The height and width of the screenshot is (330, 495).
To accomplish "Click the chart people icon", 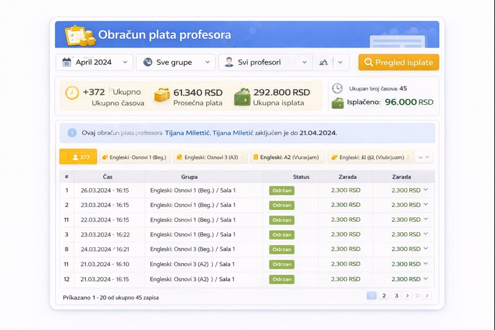I will (x=324, y=62).
